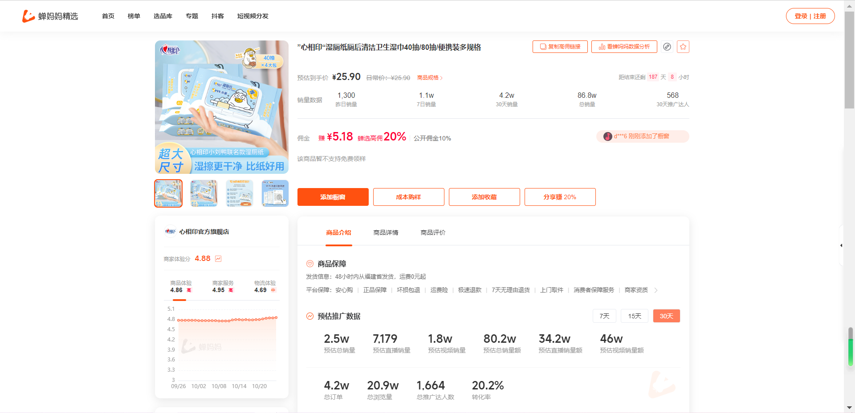The width and height of the screenshot is (855, 413).
Task: Switch to the 商品介绍 tab
Action: [x=338, y=233]
